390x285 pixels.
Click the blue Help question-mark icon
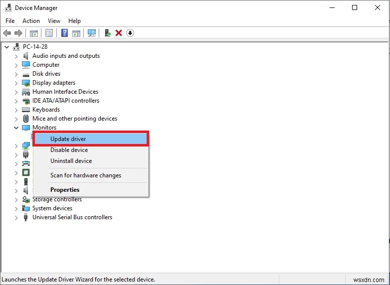pos(64,33)
